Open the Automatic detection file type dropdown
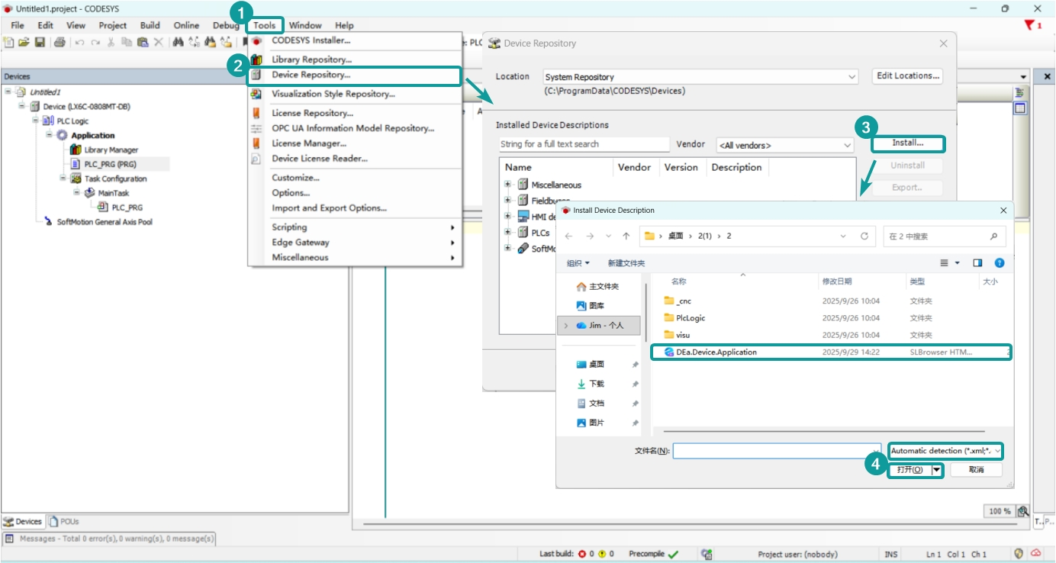Screen dimensions: 1056x563 947,451
